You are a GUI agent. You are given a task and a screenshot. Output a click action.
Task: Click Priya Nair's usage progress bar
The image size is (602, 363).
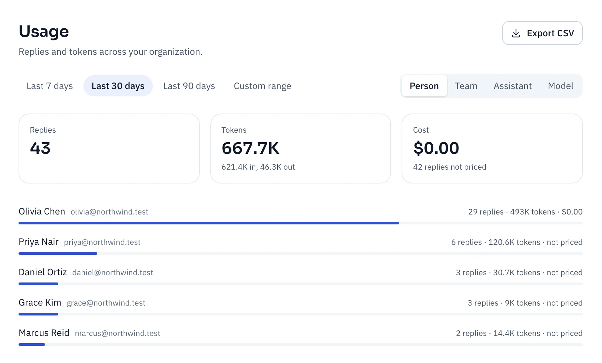click(x=301, y=253)
